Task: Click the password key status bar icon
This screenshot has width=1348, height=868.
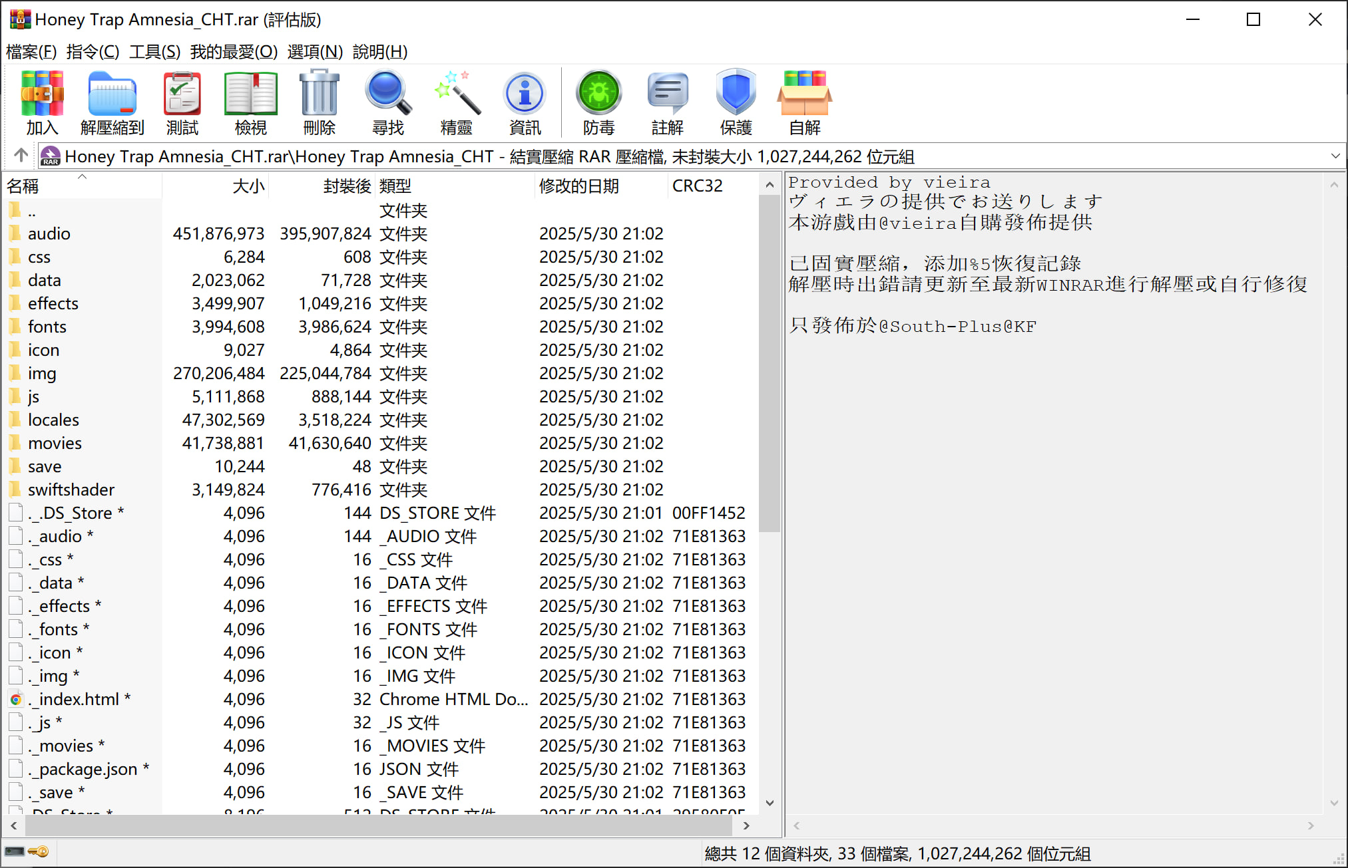Action: (39, 852)
